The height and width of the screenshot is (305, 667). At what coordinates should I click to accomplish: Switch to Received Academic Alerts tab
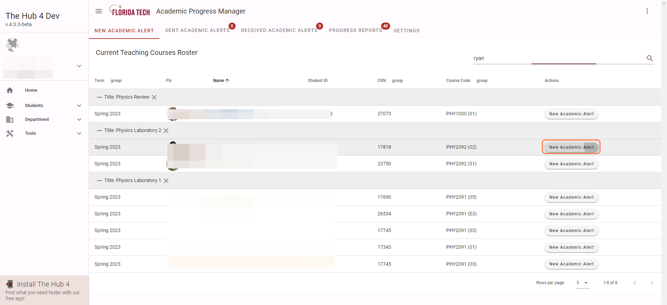tap(279, 31)
